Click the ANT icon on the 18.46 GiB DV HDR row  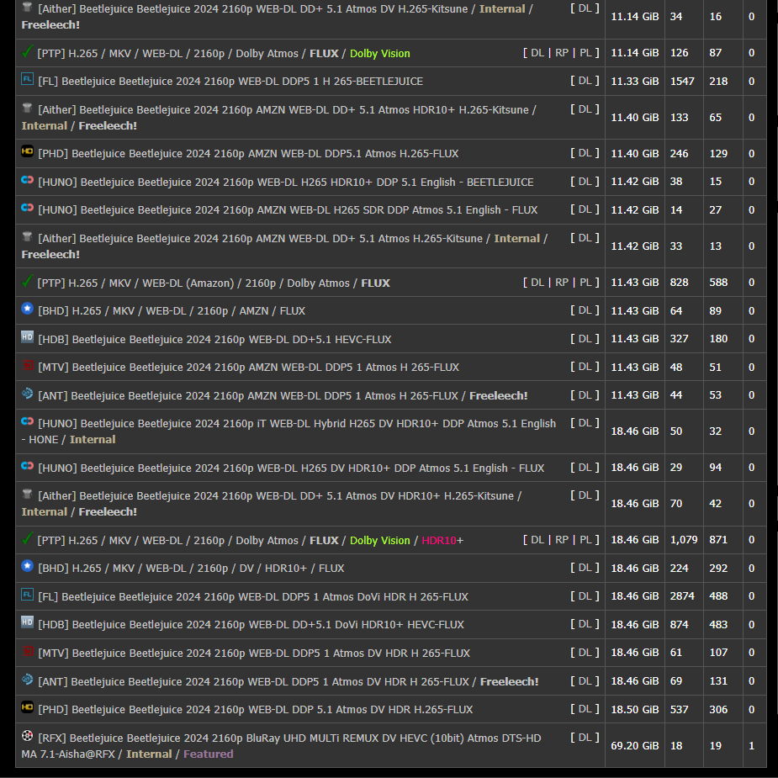[27, 680]
